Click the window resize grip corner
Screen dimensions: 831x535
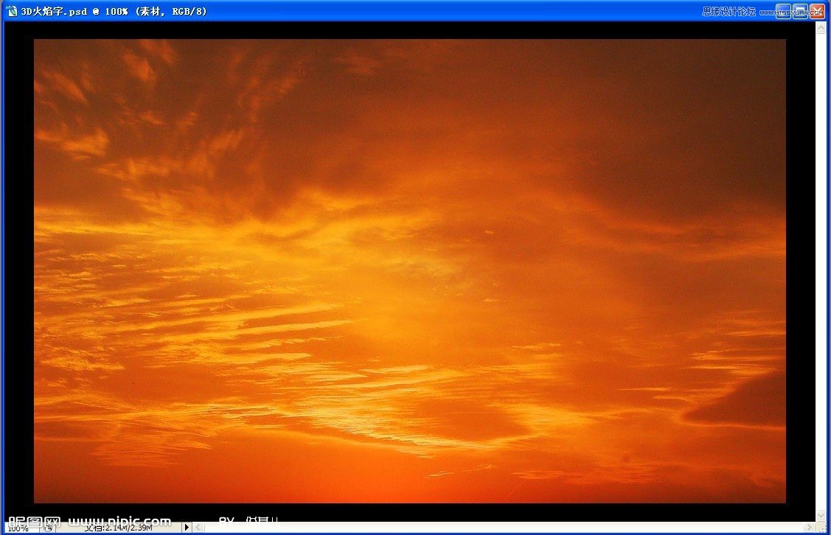click(821, 528)
